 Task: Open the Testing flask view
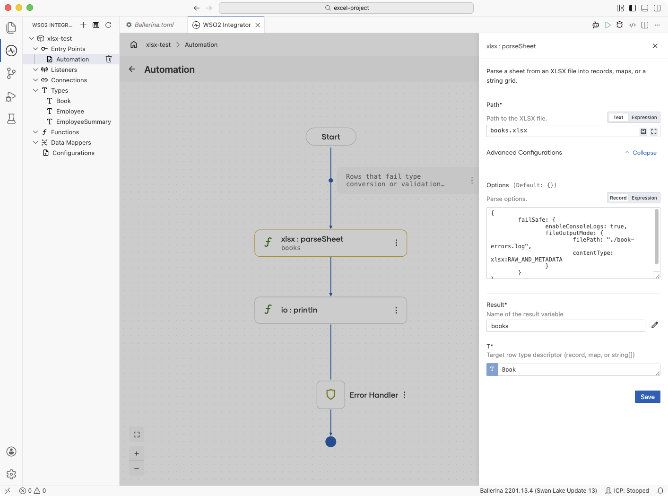[x=11, y=119]
